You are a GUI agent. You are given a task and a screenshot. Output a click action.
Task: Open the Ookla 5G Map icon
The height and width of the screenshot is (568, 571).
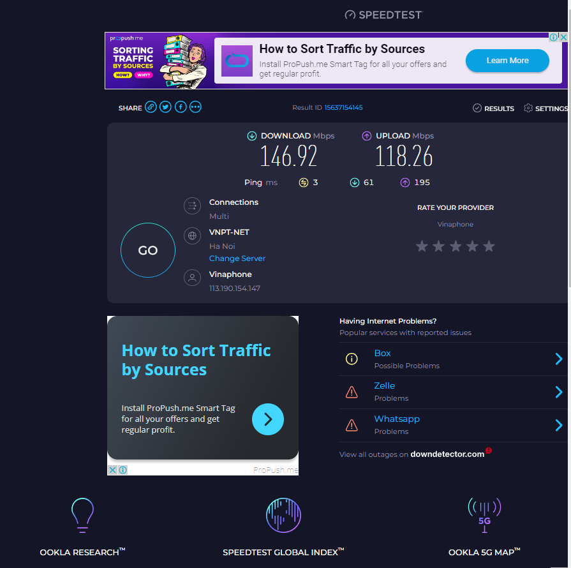pos(484,515)
